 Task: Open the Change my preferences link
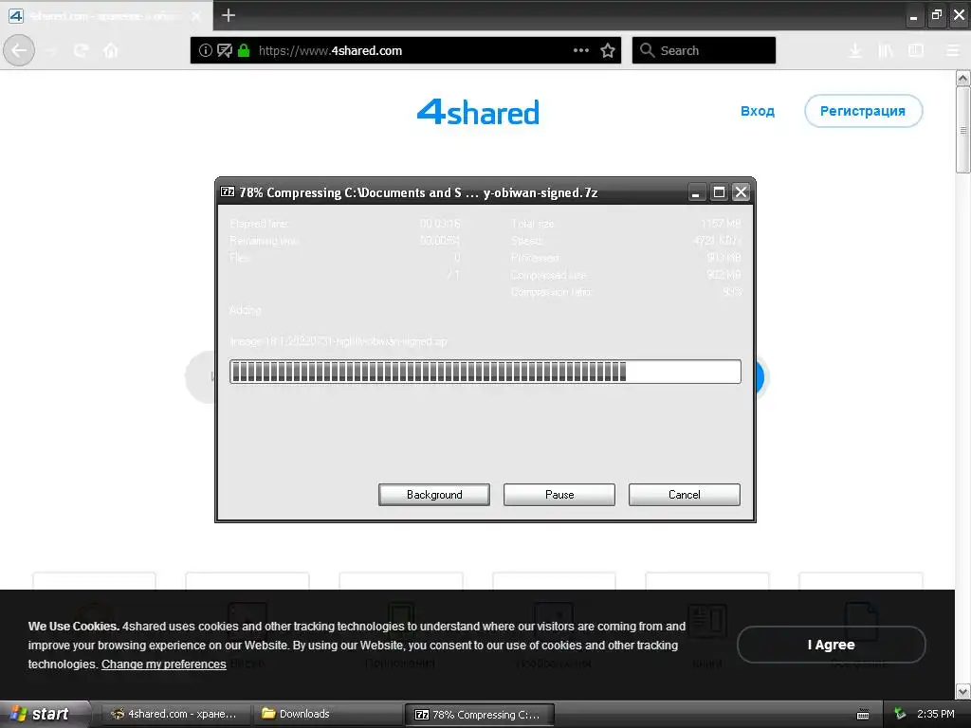pyautogui.click(x=163, y=664)
